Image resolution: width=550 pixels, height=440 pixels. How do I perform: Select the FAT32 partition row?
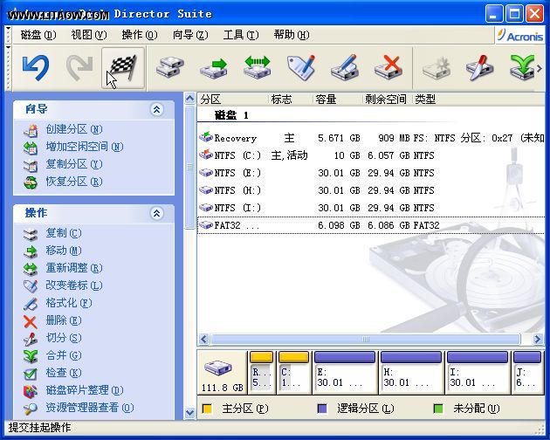[x=371, y=225]
